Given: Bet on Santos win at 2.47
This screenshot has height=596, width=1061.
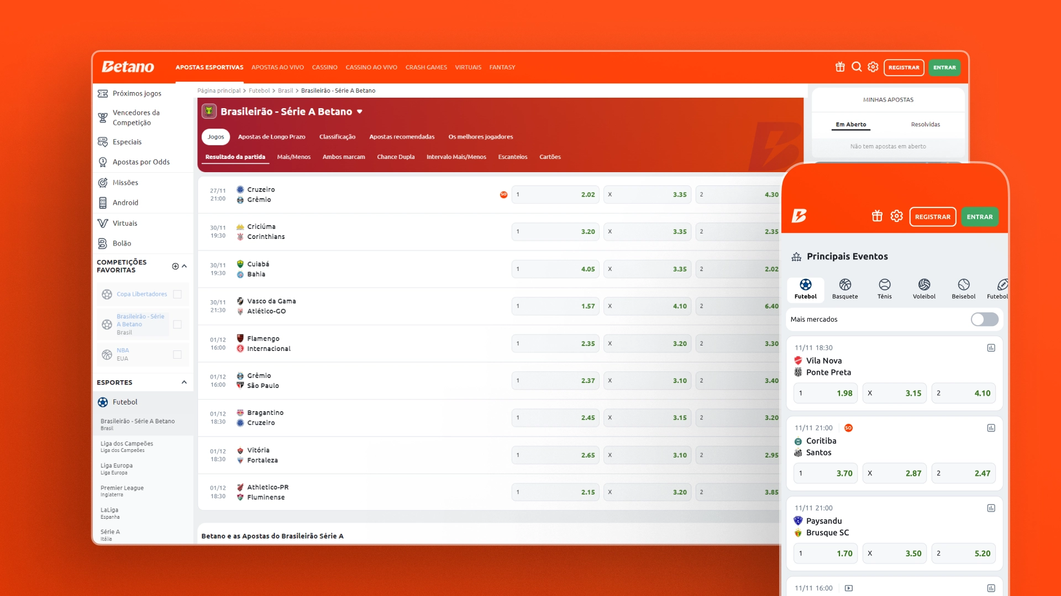Looking at the screenshot, I should click(963, 473).
